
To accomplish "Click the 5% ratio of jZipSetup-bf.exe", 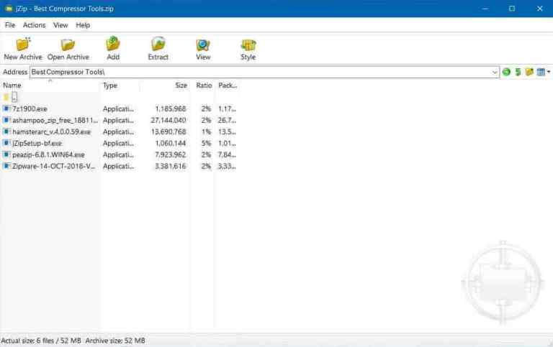I will (206, 143).
